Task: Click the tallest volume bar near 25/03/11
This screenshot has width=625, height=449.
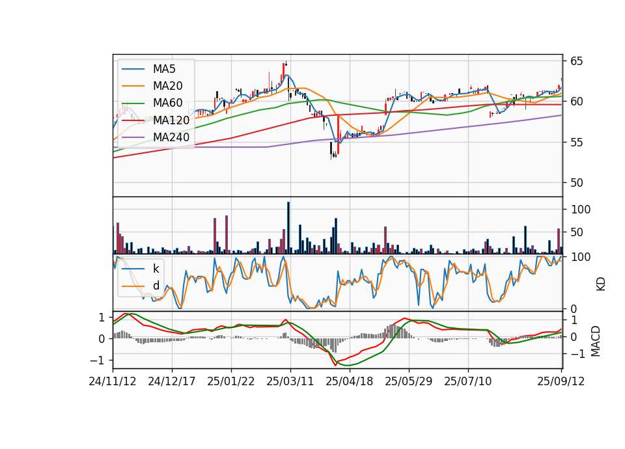Action: coord(288,228)
